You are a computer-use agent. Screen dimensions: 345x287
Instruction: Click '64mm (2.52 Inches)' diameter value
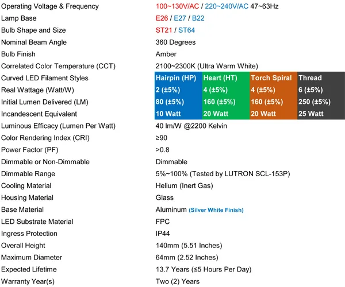[x=187, y=257]
